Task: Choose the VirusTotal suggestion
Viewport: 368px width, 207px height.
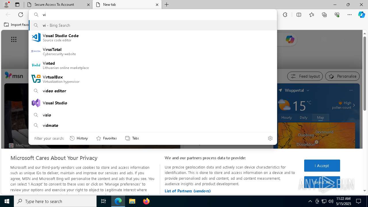Action: coord(153,51)
